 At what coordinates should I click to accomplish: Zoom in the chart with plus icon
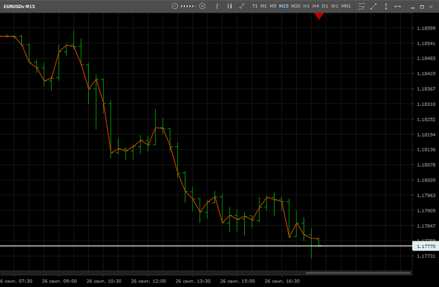pyautogui.click(x=202, y=6)
